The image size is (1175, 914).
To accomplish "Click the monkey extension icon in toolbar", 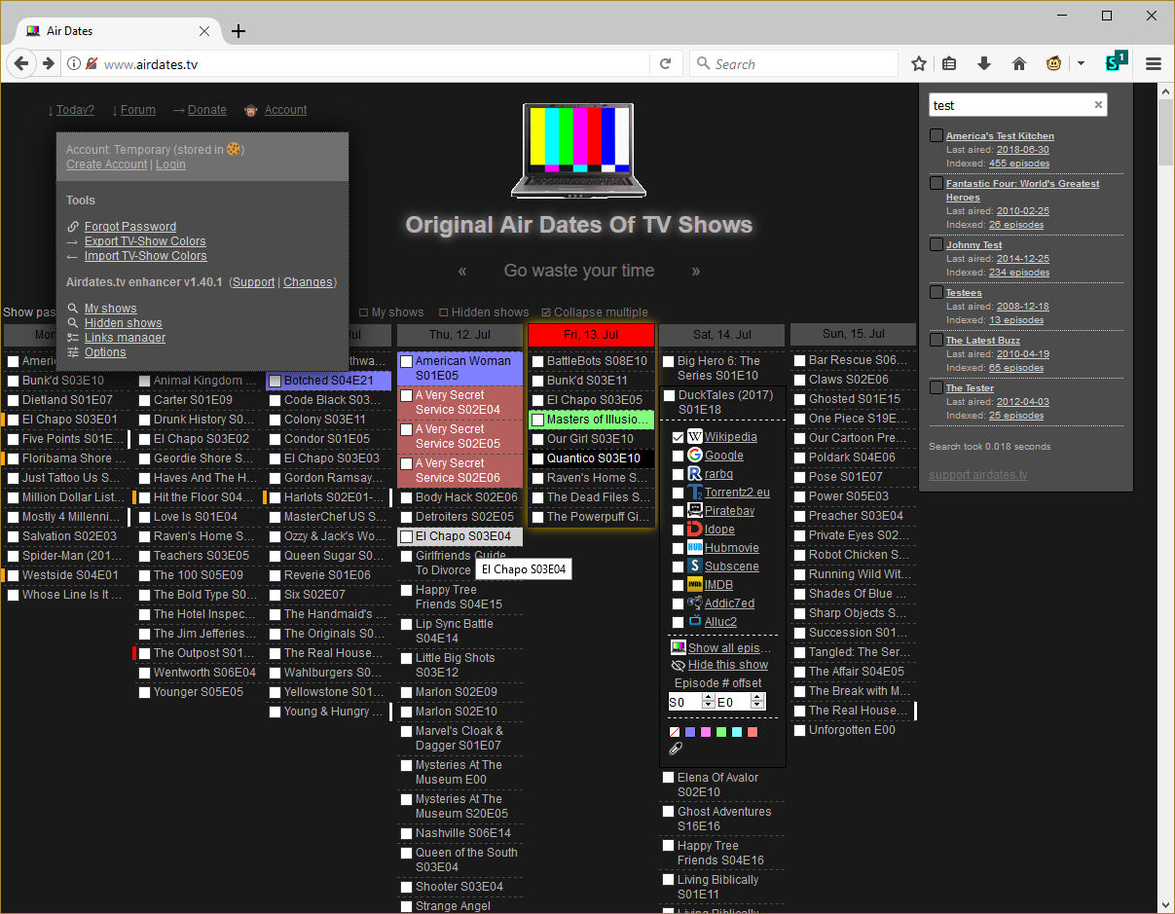I will (1053, 64).
